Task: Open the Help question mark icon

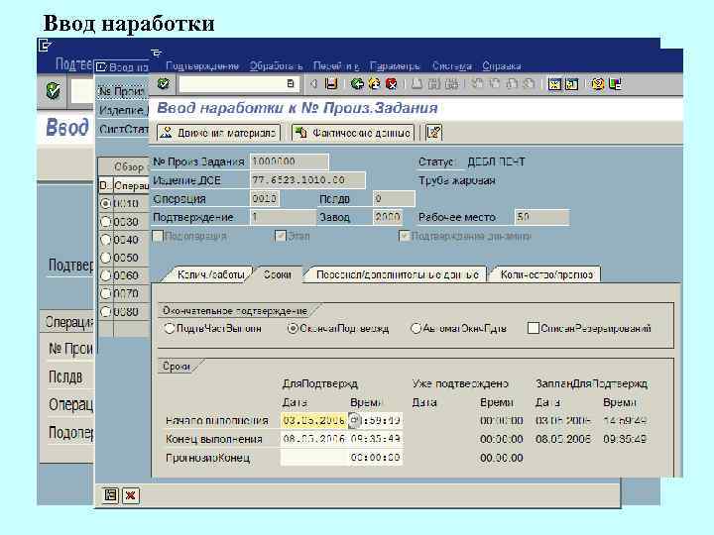Action: (x=597, y=84)
